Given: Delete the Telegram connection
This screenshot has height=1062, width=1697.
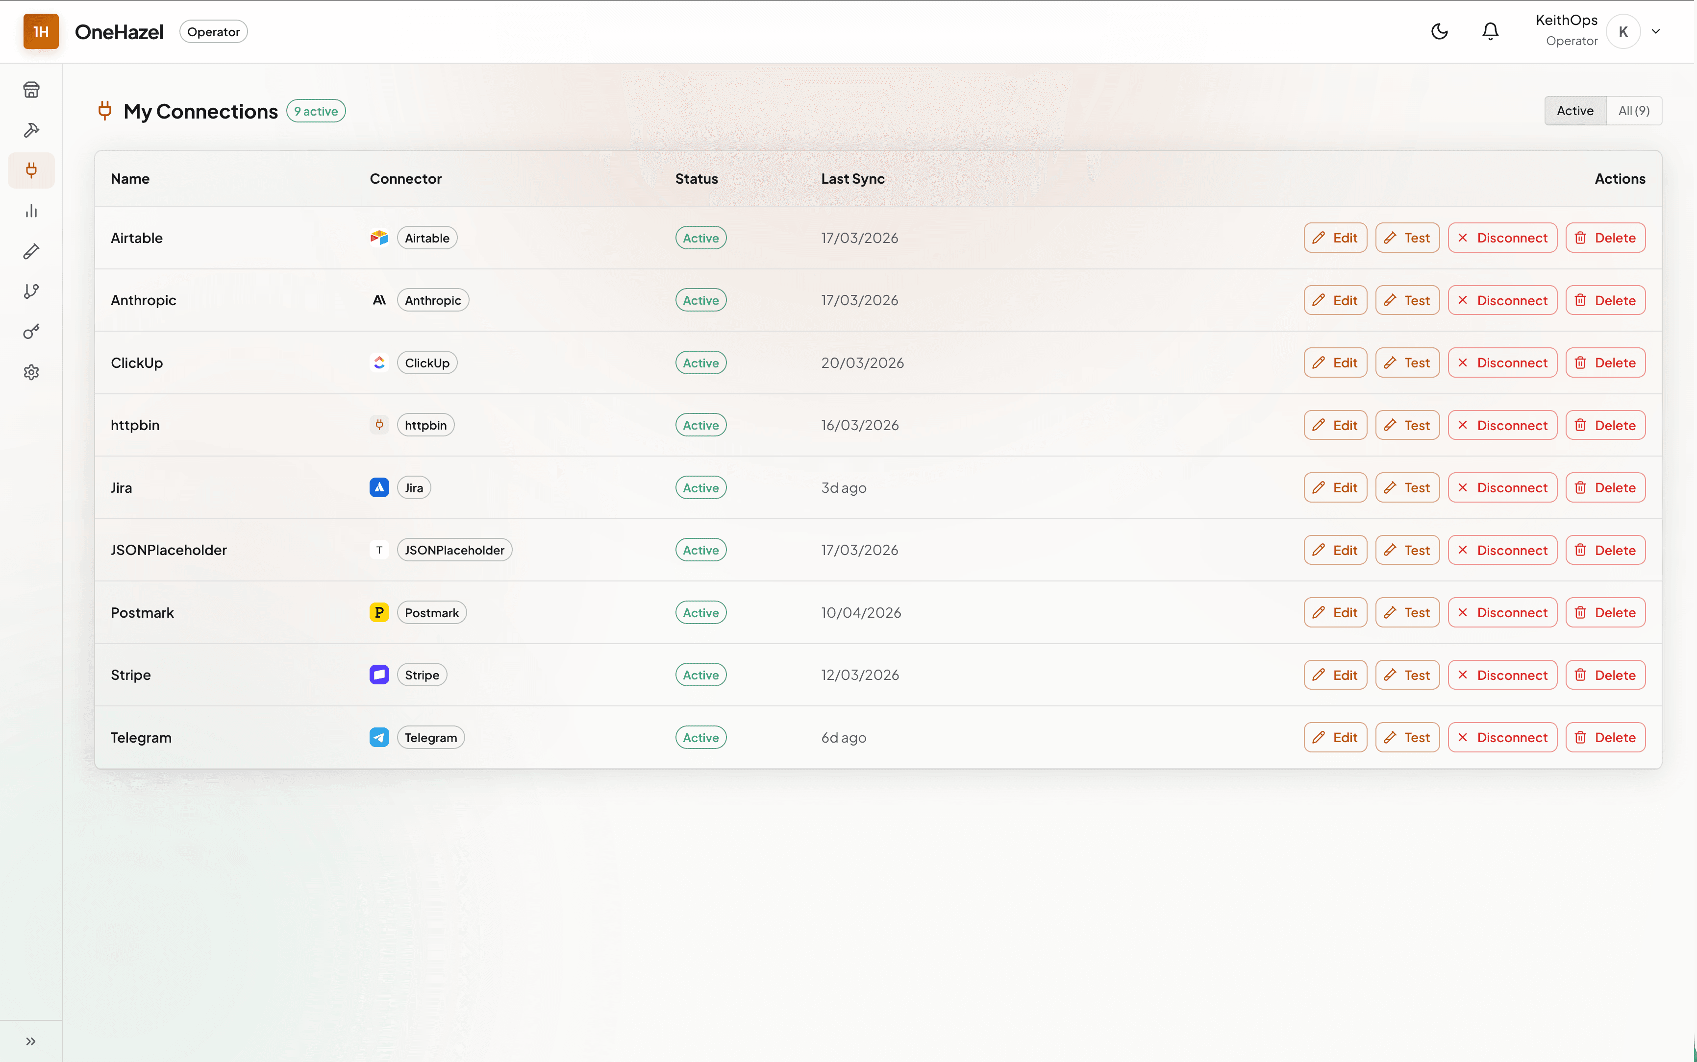Looking at the screenshot, I should [1605, 738].
